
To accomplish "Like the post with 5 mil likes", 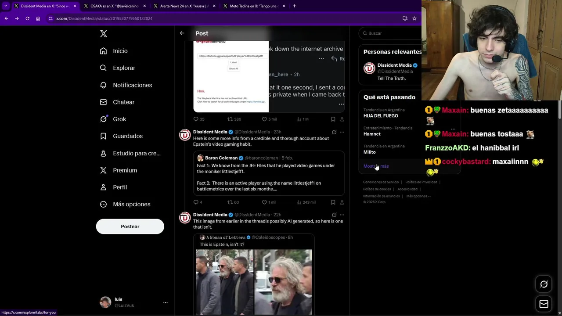I will coord(264,119).
